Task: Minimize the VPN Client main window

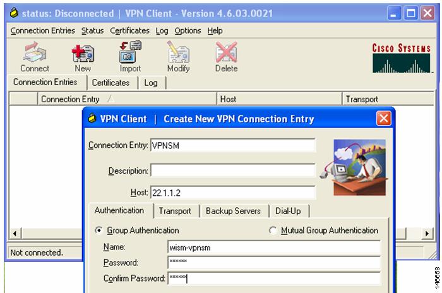Action: (394, 13)
